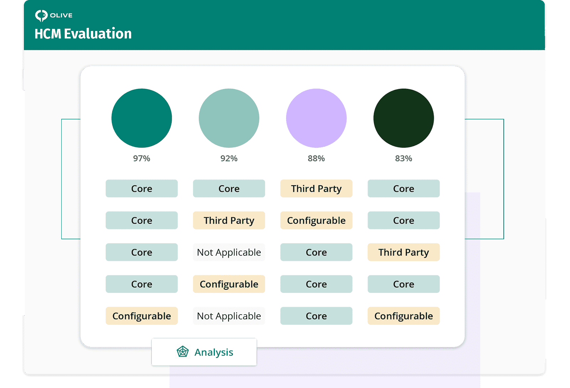The image size is (570, 388).
Task: Toggle Configurable in the last column
Action: tap(403, 316)
